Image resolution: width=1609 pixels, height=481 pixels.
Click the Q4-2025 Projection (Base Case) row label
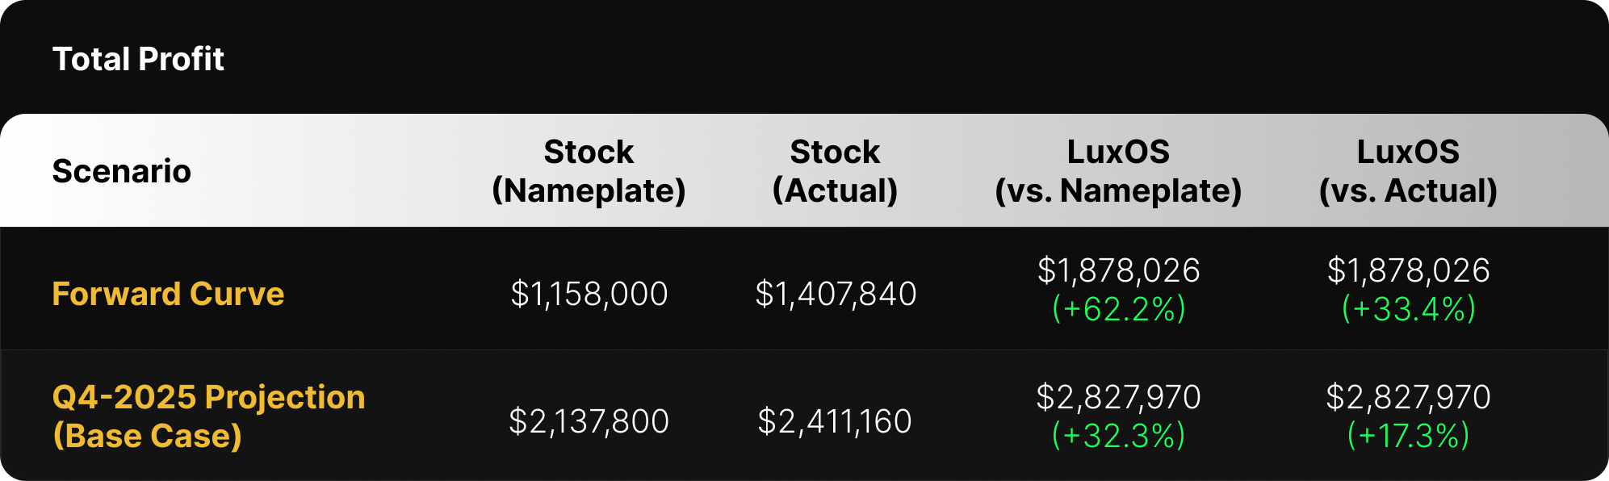pyautogui.click(x=208, y=416)
